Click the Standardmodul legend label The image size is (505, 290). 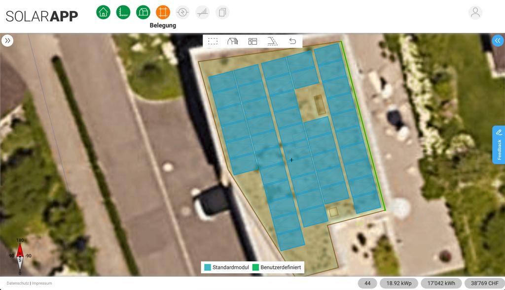(231, 267)
